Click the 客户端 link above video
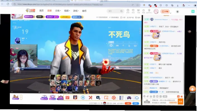The image size is (197, 111). click(130, 17)
